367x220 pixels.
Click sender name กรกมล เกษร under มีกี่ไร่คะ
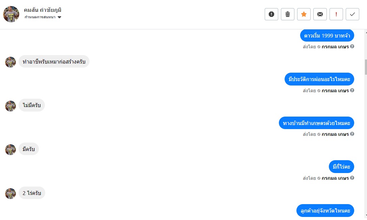335,178
